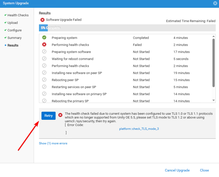Click the red failed icon beside Software Upgrade Failed
219x177 pixels.
click(42, 20)
